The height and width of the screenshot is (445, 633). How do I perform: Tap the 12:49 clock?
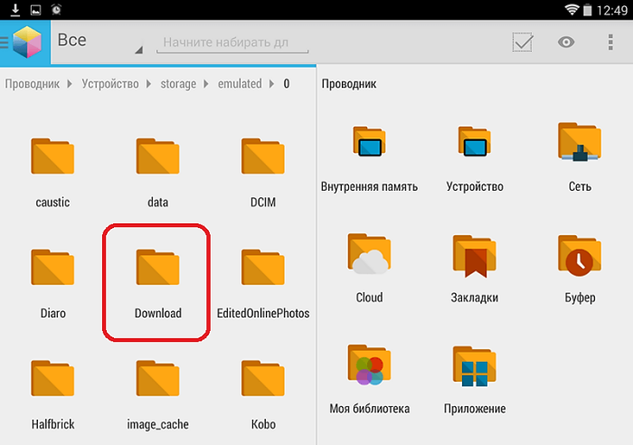[x=612, y=10]
